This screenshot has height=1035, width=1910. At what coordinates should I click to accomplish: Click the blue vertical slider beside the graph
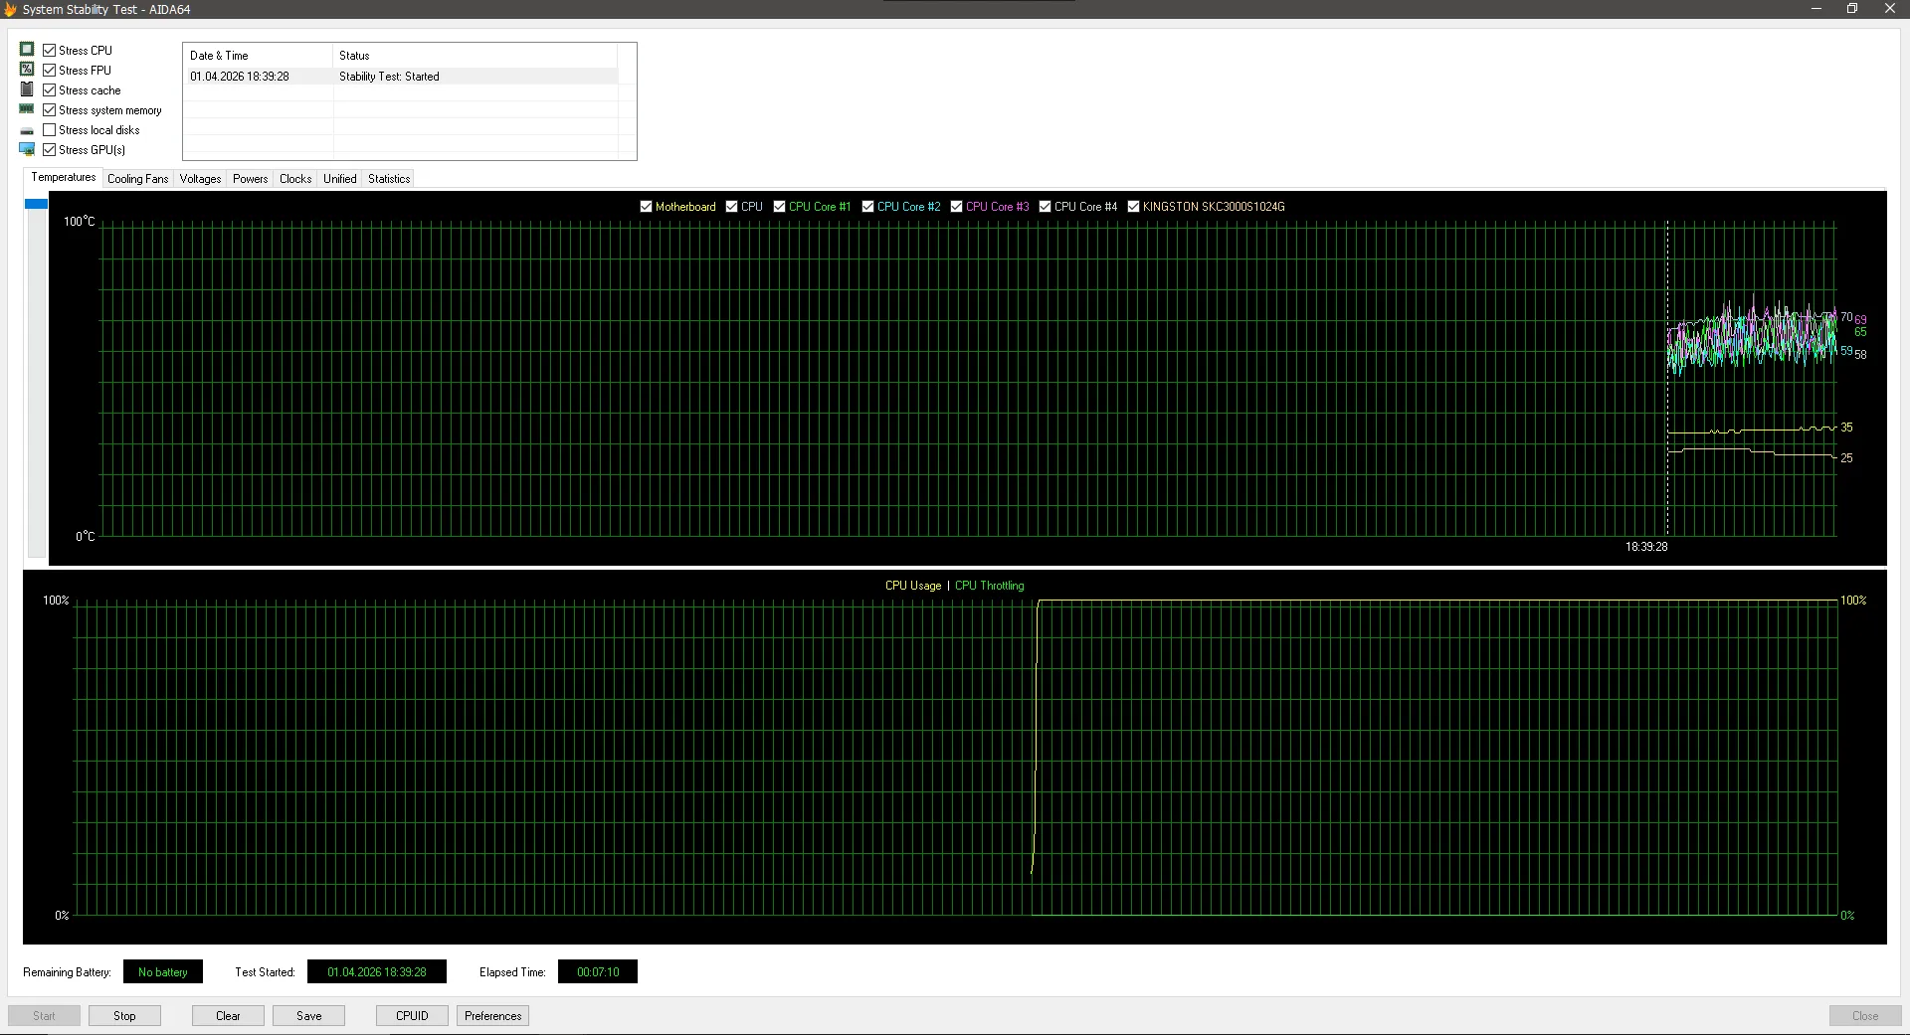click(x=36, y=204)
